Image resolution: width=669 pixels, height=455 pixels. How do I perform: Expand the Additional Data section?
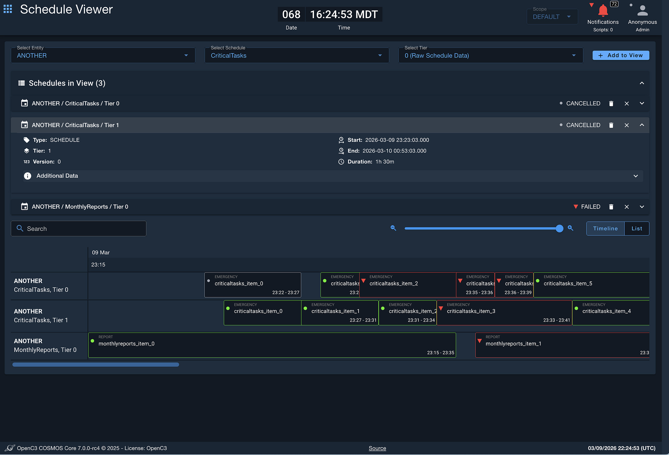pyautogui.click(x=636, y=176)
